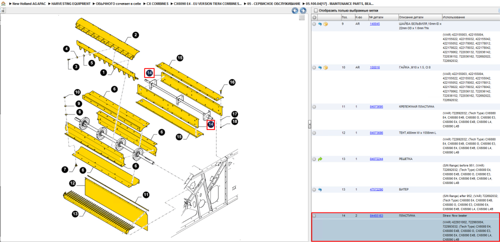500x242 pixels.
Task: Open part number link 47572290
Action: pyautogui.click(x=376, y=189)
